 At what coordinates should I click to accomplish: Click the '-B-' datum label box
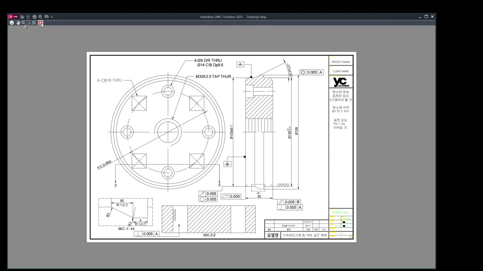[x=227, y=164]
